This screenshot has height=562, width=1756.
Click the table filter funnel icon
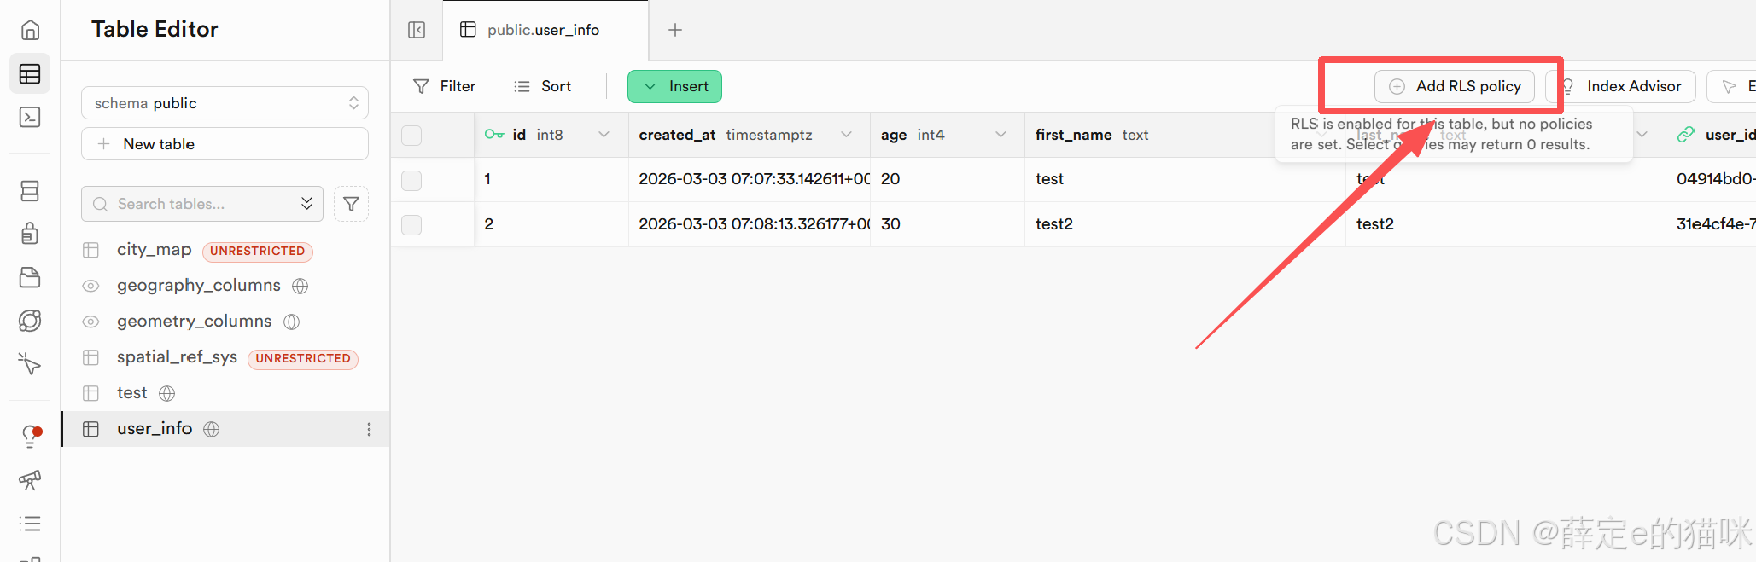coord(351,204)
